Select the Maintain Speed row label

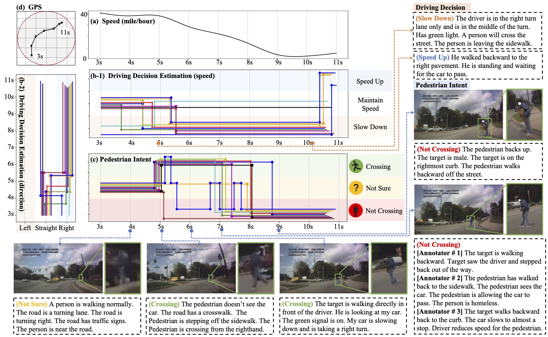tap(370, 104)
